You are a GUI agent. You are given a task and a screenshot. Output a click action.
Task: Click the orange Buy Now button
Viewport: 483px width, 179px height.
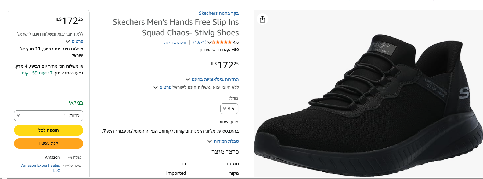pos(49,143)
